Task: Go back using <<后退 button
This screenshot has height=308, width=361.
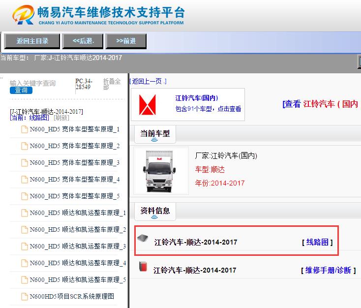Action: [83, 41]
